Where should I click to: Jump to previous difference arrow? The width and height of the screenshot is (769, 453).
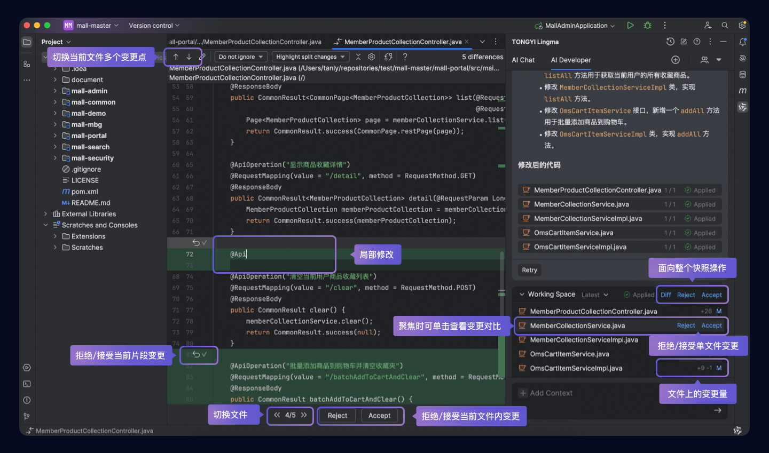click(x=175, y=57)
